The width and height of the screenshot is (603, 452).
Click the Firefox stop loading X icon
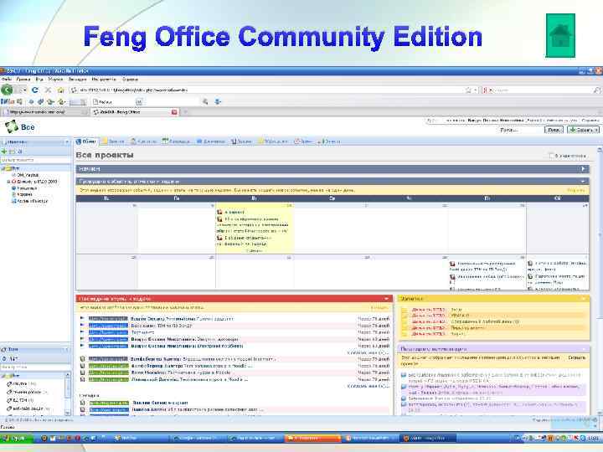(48, 90)
